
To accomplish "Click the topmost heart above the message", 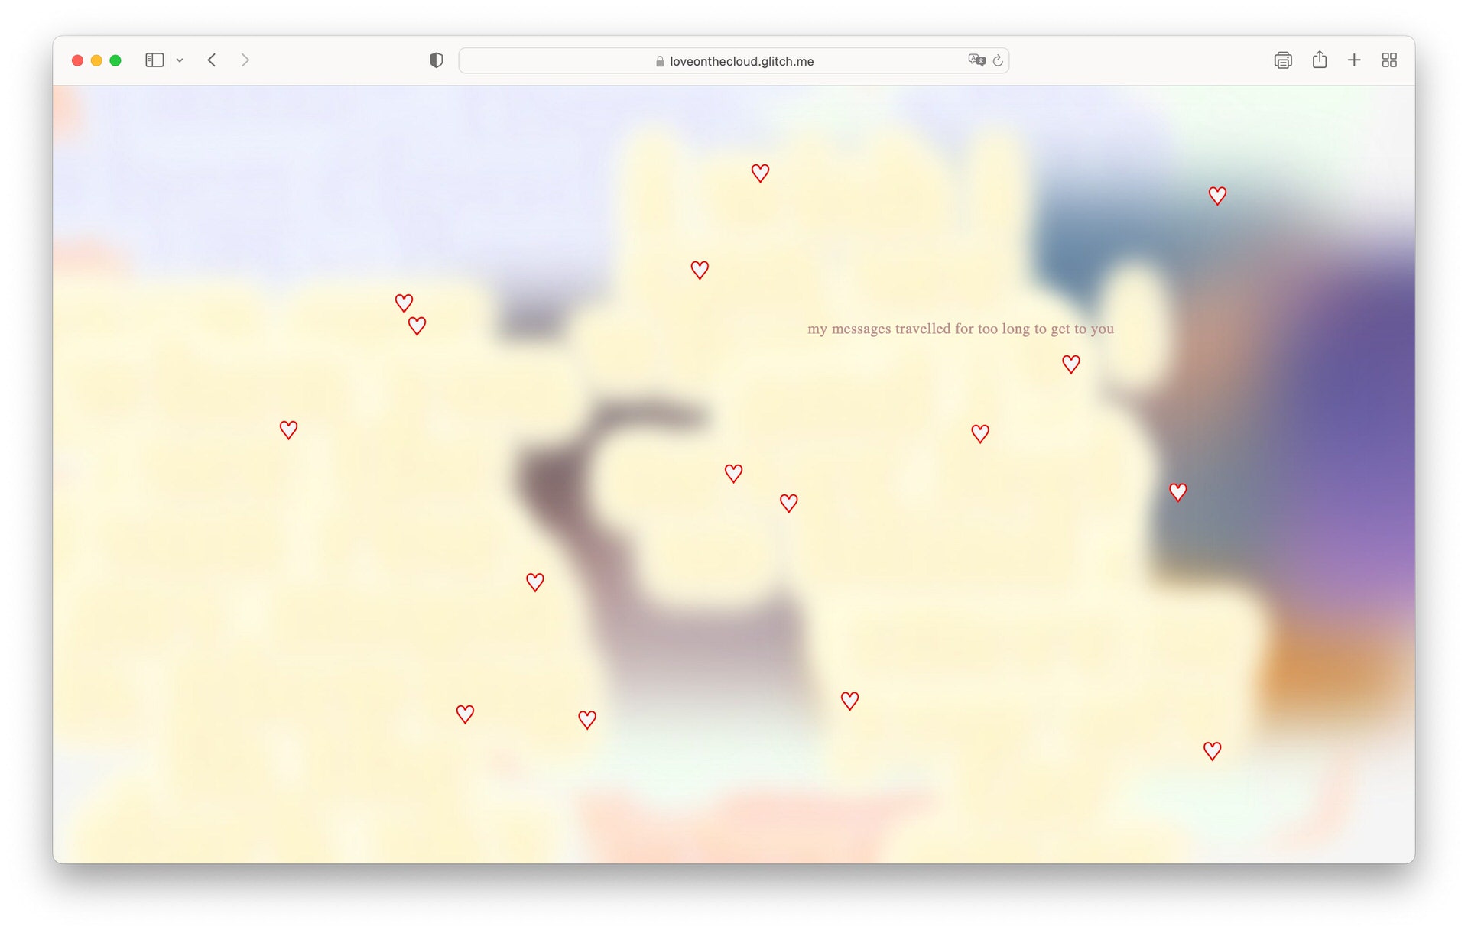I will 759,173.
